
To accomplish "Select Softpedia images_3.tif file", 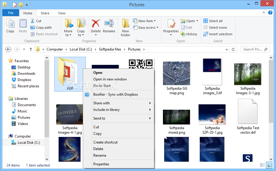I will (x=212, y=77).
